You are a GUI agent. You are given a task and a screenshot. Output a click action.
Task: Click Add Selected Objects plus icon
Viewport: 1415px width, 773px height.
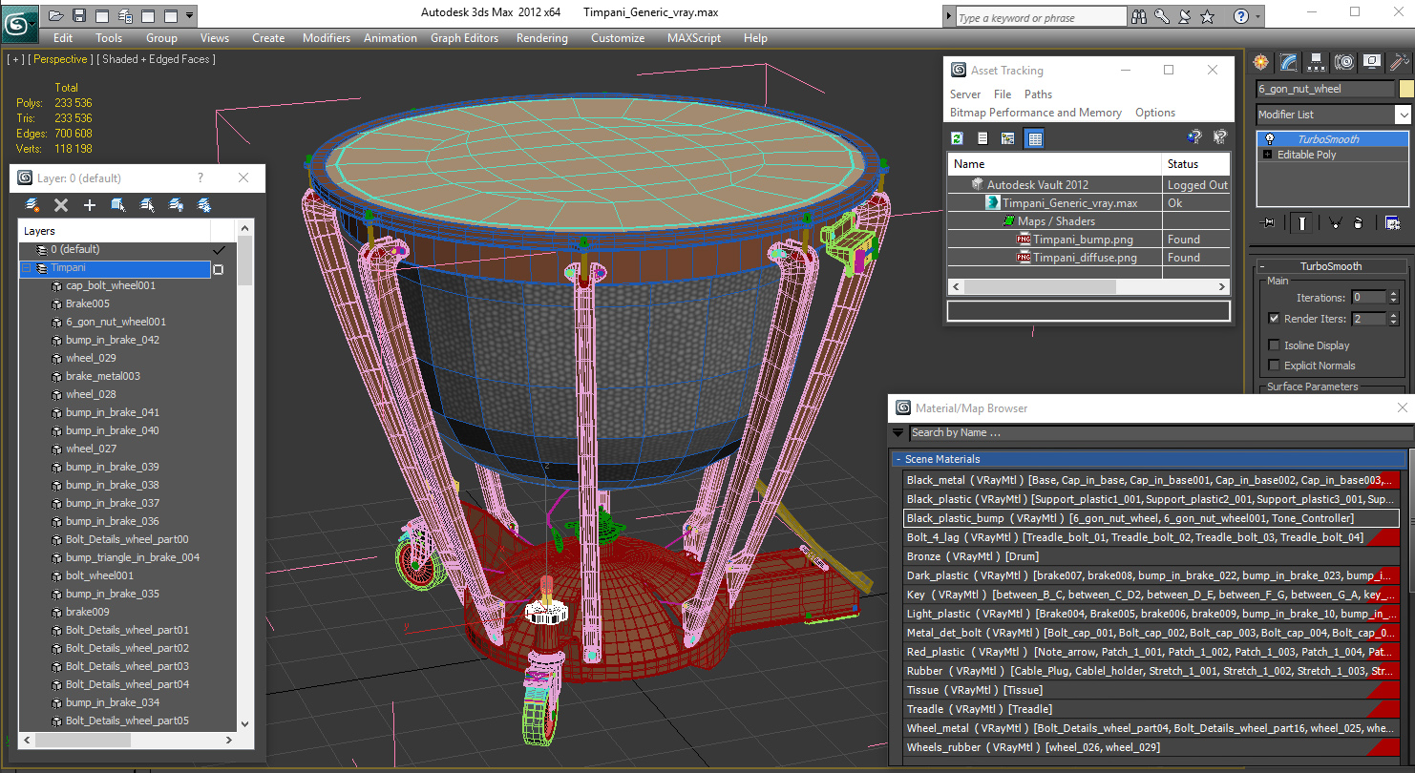click(x=90, y=205)
